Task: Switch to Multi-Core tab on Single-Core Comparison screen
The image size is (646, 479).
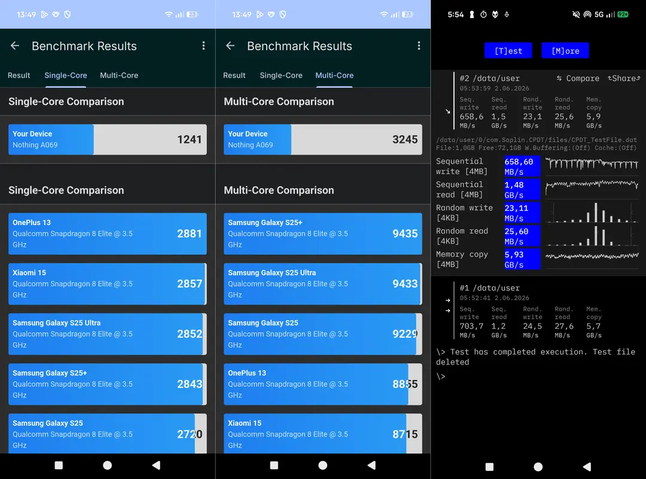Action: click(x=119, y=75)
